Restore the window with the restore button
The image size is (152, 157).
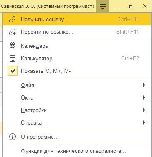point(131,6)
